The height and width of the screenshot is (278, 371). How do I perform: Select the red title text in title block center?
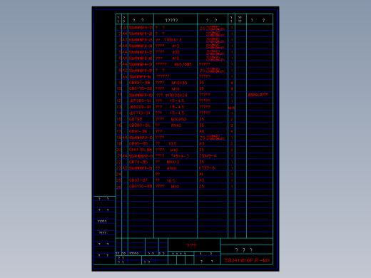tap(191, 246)
